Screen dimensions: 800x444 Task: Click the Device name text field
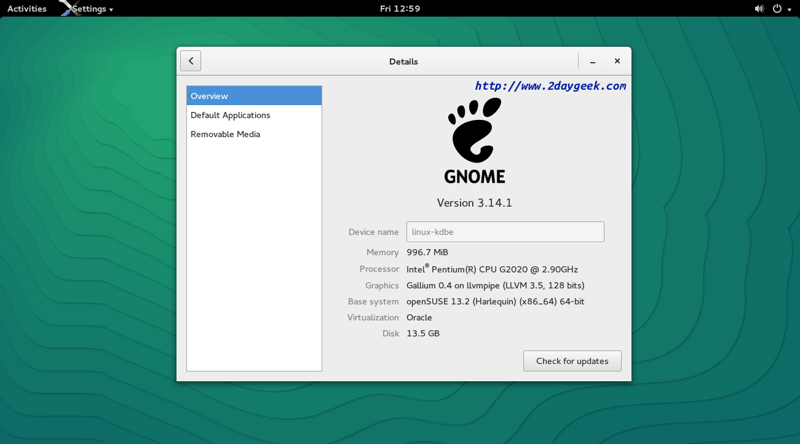tap(505, 232)
